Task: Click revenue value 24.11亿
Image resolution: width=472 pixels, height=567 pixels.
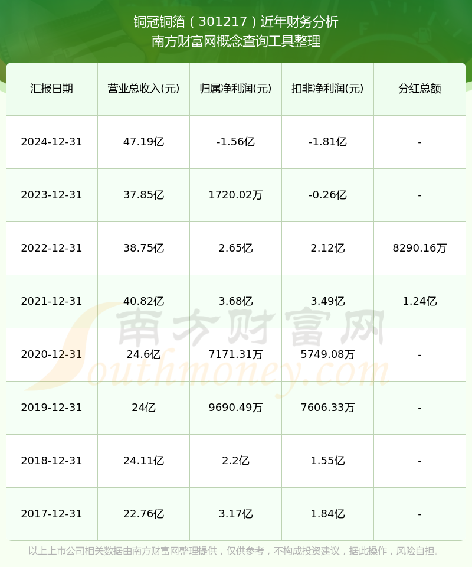Action: click(x=144, y=461)
